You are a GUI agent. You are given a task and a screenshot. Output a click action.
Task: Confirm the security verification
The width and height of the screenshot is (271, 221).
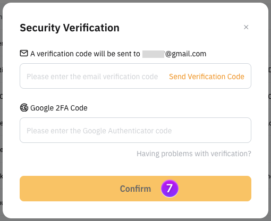pyautogui.click(x=135, y=189)
